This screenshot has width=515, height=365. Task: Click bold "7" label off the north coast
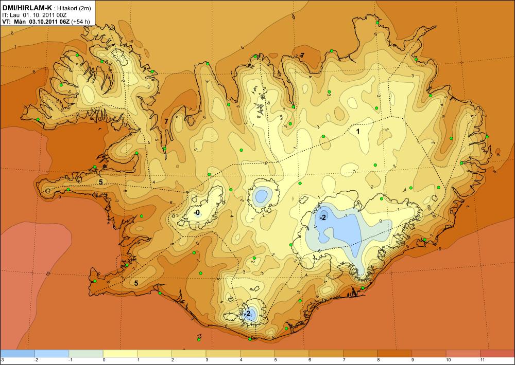pos(302,56)
